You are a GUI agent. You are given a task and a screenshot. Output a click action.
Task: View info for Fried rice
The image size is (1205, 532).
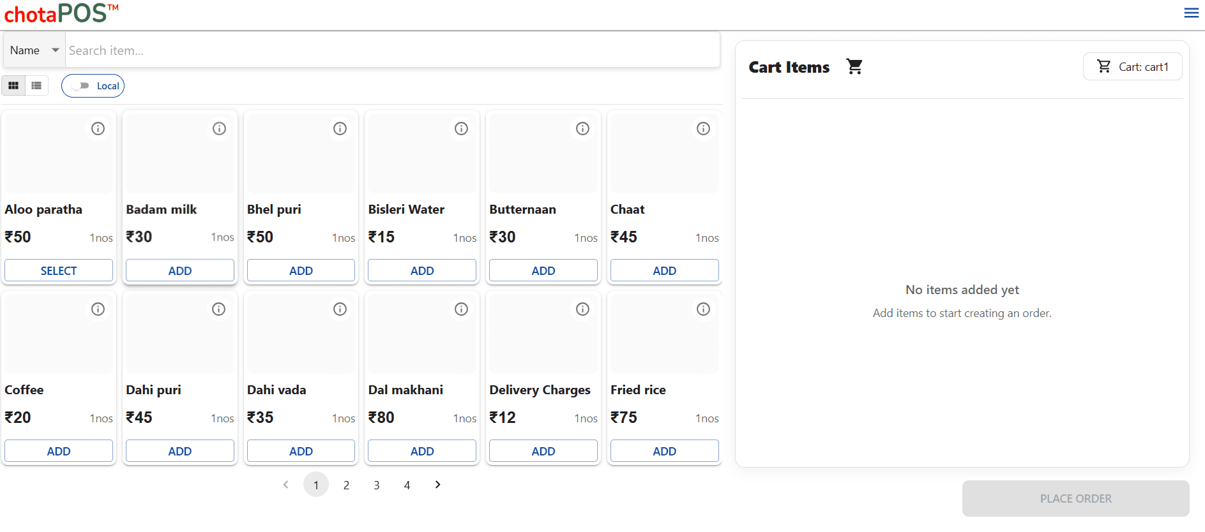(x=703, y=309)
